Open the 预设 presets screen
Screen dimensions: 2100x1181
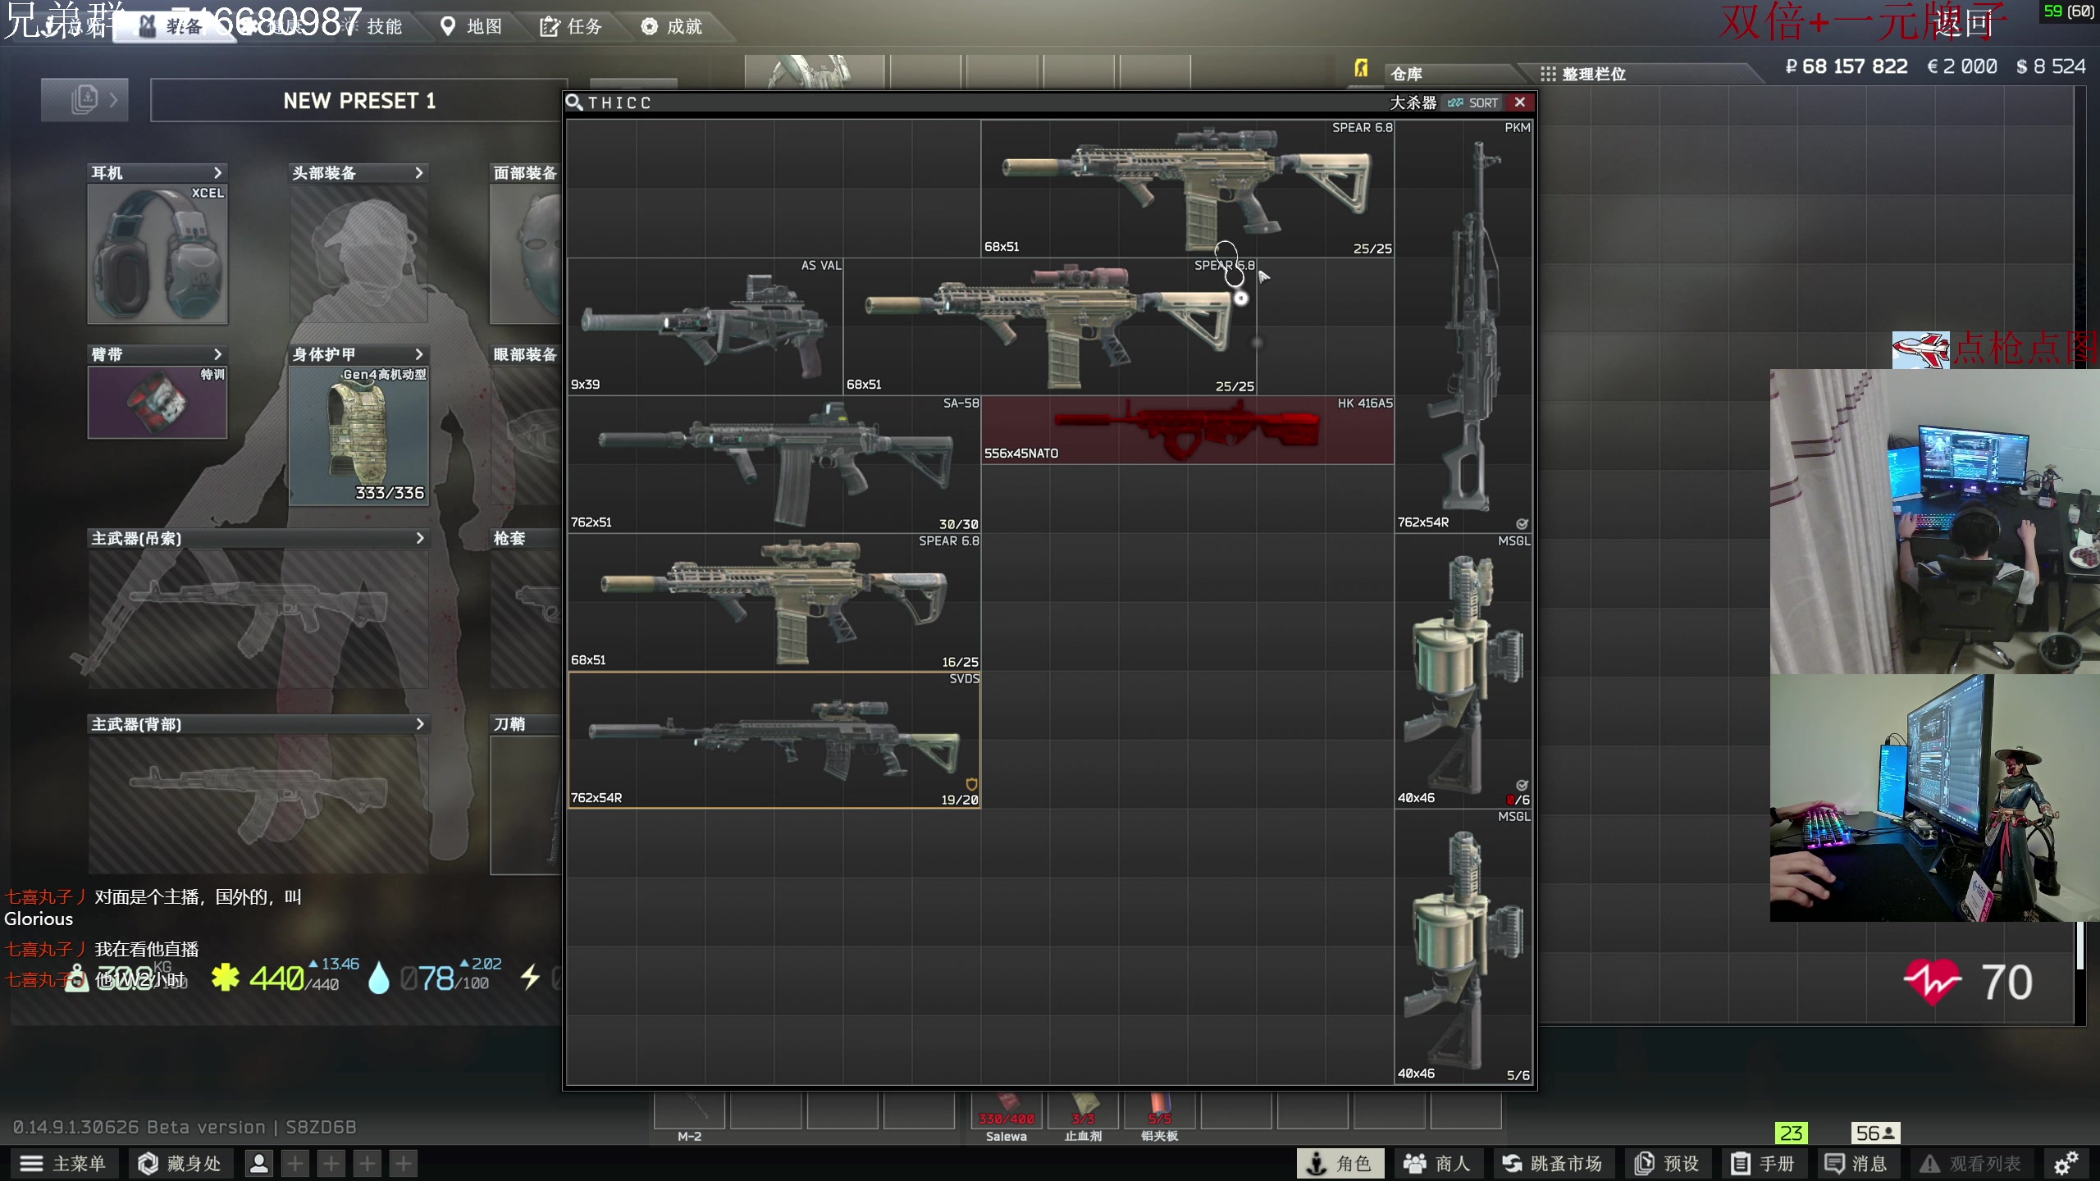coord(1668,1163)
